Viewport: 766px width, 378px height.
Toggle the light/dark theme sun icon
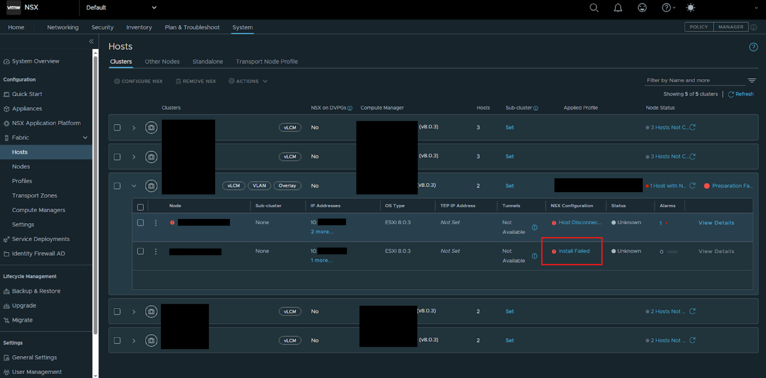click(x=691, y=8)
